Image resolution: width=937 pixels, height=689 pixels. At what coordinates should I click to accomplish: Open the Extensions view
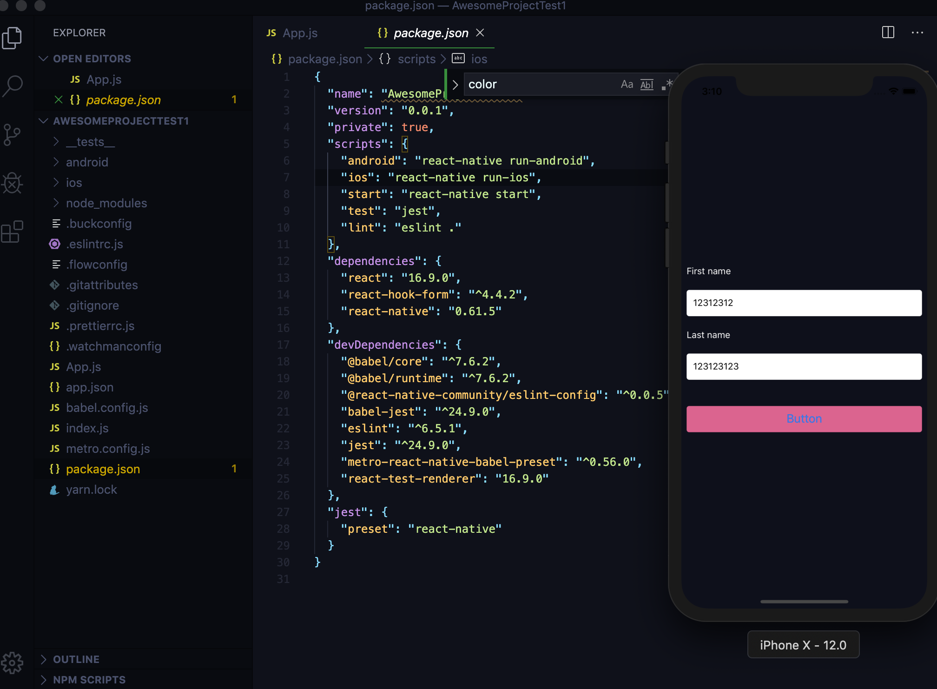13,232
